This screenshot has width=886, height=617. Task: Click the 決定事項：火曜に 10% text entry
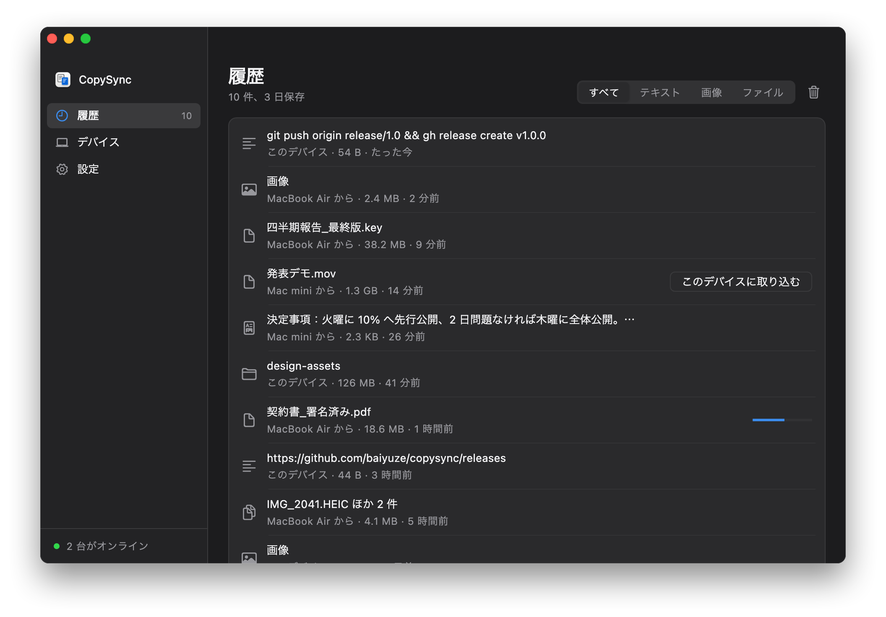tap(451, 320)
